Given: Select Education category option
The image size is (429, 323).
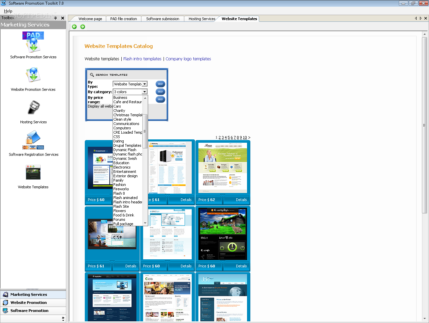Looking at the screenshot, I should pos(128,163).
